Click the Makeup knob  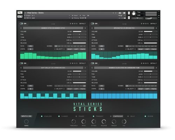(114, 121)
